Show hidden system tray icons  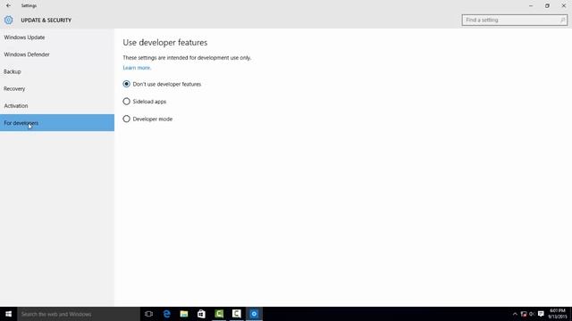(x=515, y=314)
